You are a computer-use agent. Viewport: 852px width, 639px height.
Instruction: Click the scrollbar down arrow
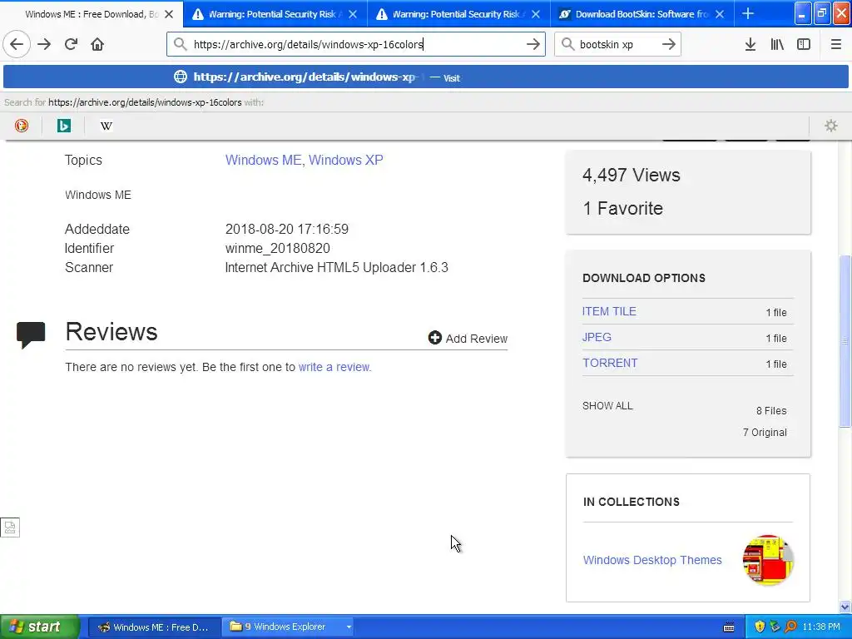click(845, 607)
